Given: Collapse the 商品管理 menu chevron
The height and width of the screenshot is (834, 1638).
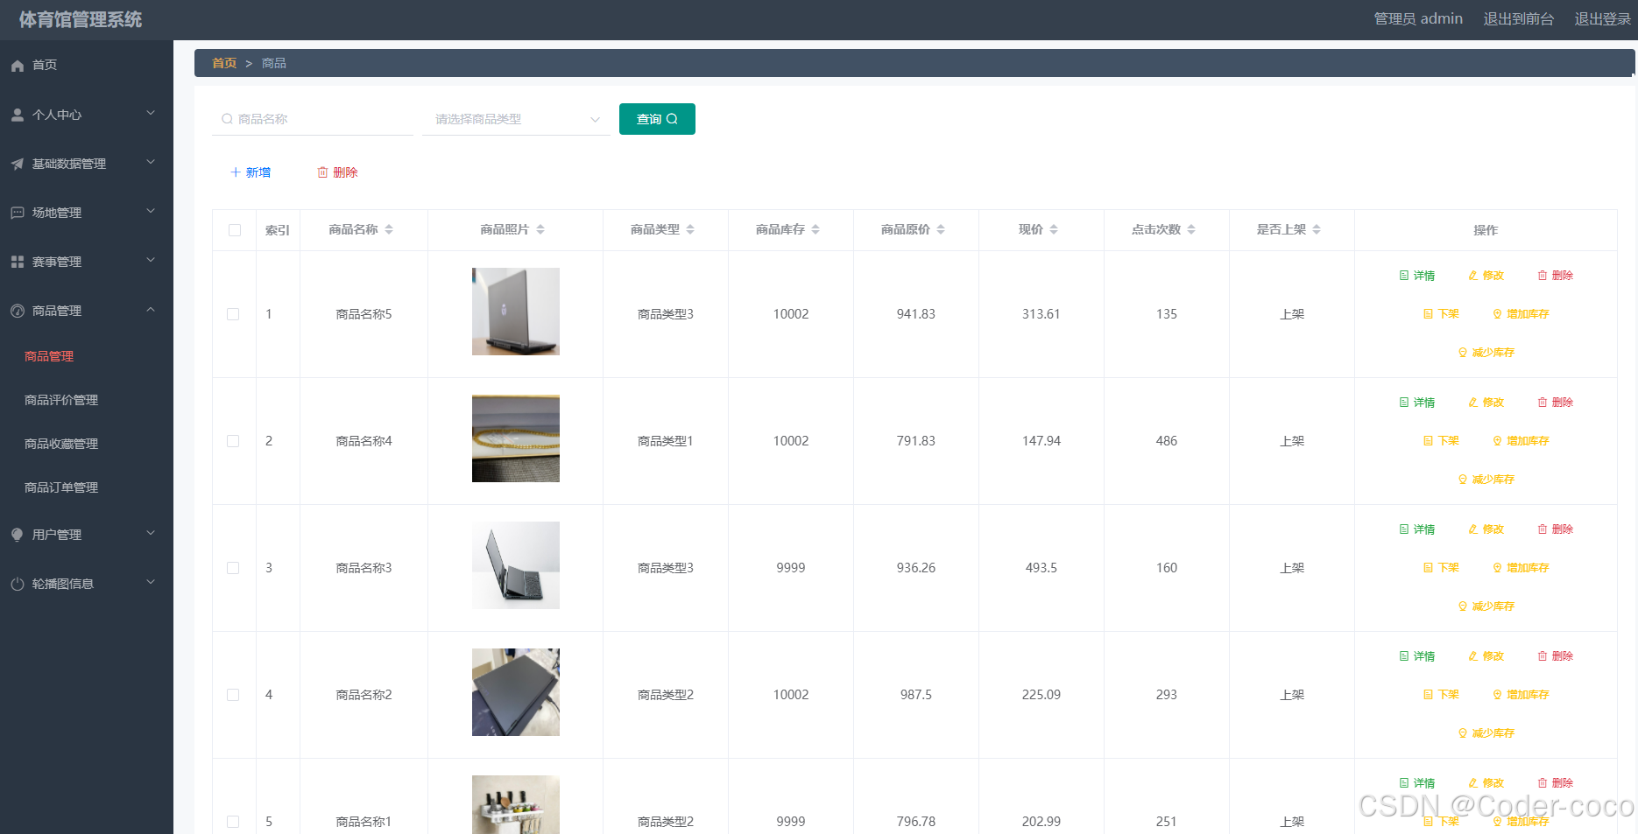Looking at the screenshot, I should (151, 309).
